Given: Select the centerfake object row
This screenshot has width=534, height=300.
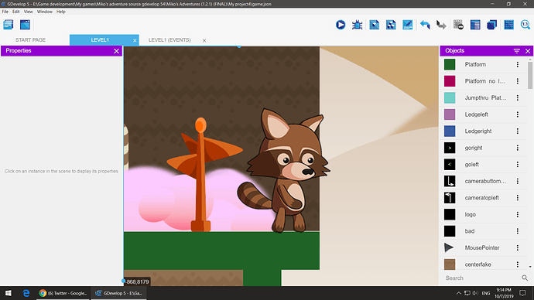Looking at the screenshot, I should click(x=484, y=264).
